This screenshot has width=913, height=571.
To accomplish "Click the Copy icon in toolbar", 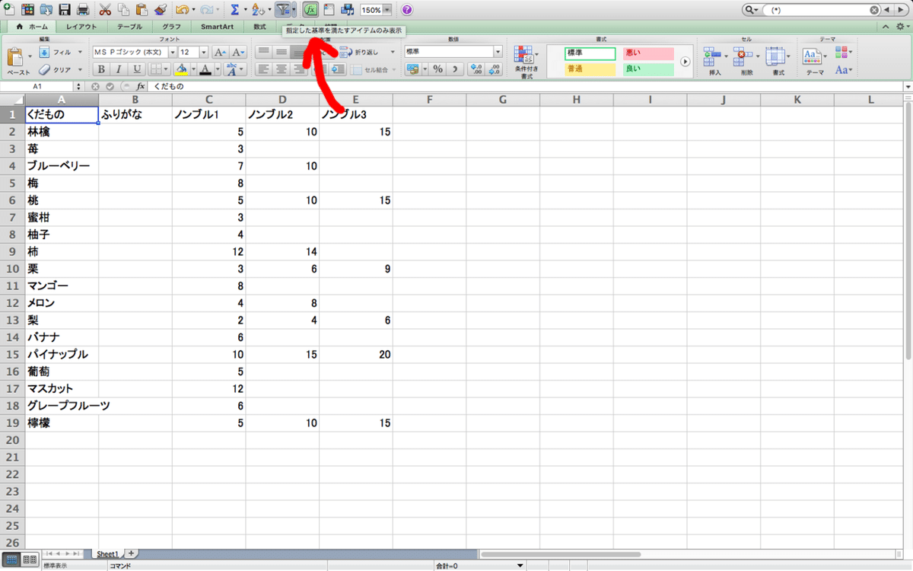I will pos(123,10).
